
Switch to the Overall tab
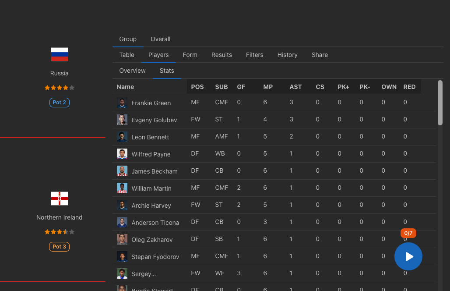click(x=160, y=39)
